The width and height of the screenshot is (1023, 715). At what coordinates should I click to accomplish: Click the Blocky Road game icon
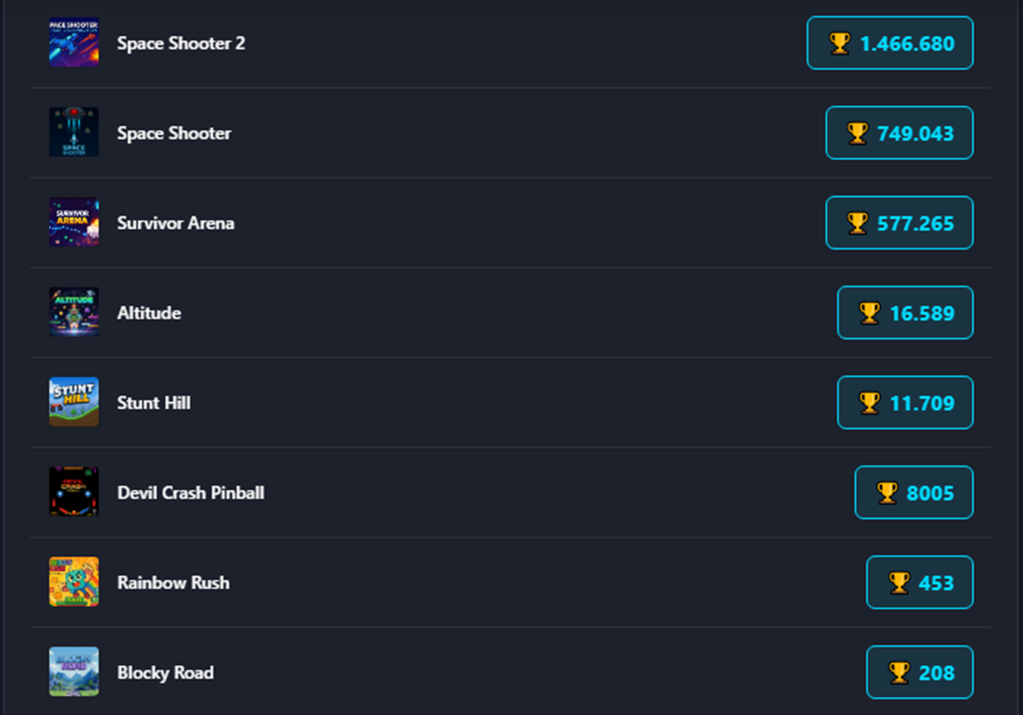pos(73,672)
